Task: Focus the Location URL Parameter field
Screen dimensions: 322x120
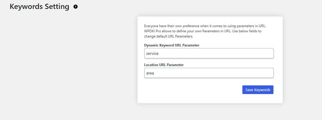Action: (209, 73)
